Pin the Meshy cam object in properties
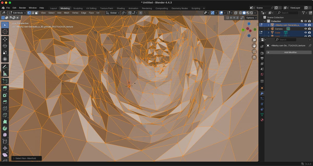The image size is (313, 166). 310,45
